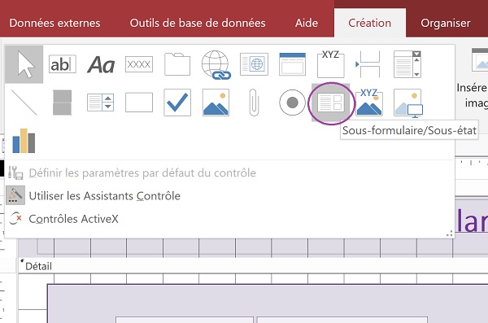Insert a Hyperlink with globe-link icon

216,64
